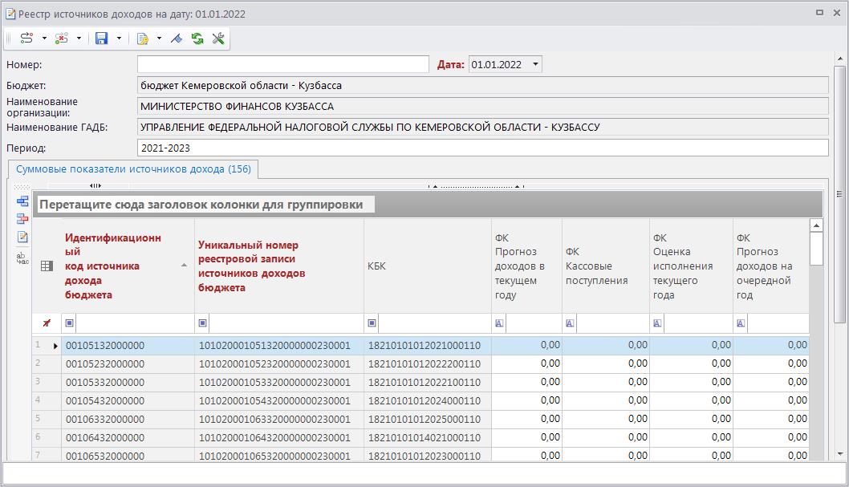849x487 pixels.
Task: Click the КБК column header
Action: tap(428, 266)
